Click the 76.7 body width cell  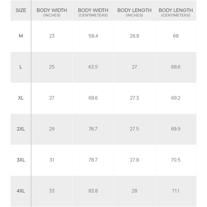click(x=93, y=129)
